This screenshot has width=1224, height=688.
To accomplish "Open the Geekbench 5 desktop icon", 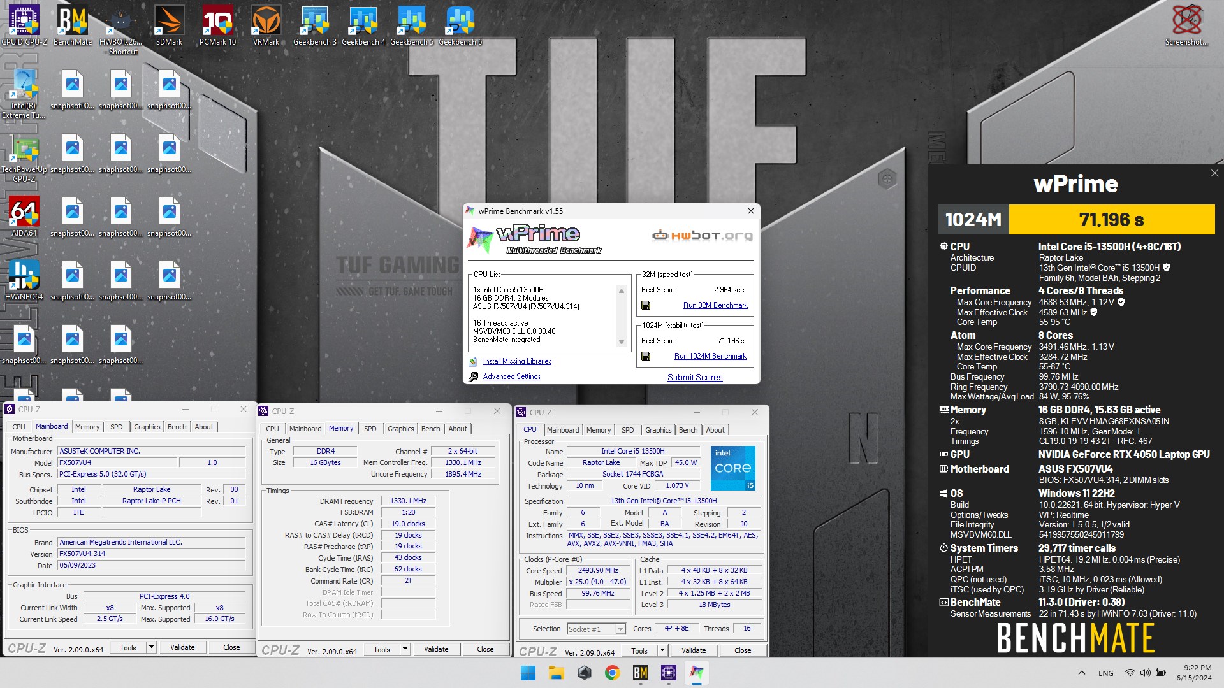I will [412, 25].
